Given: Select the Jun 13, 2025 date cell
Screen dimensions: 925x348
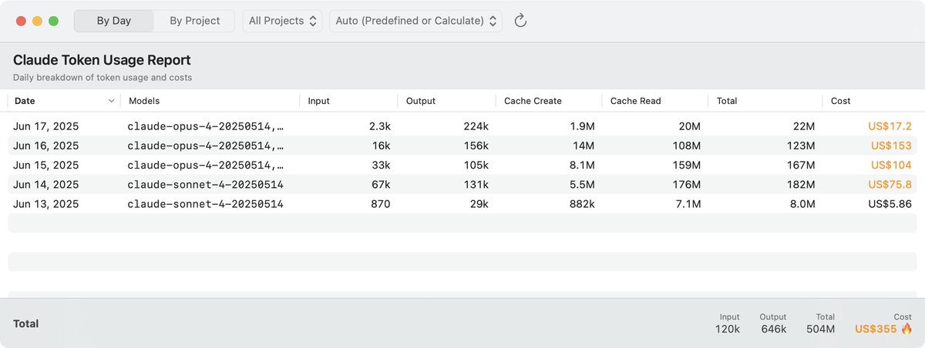Looking at the screenshot, I should [46, 204].
